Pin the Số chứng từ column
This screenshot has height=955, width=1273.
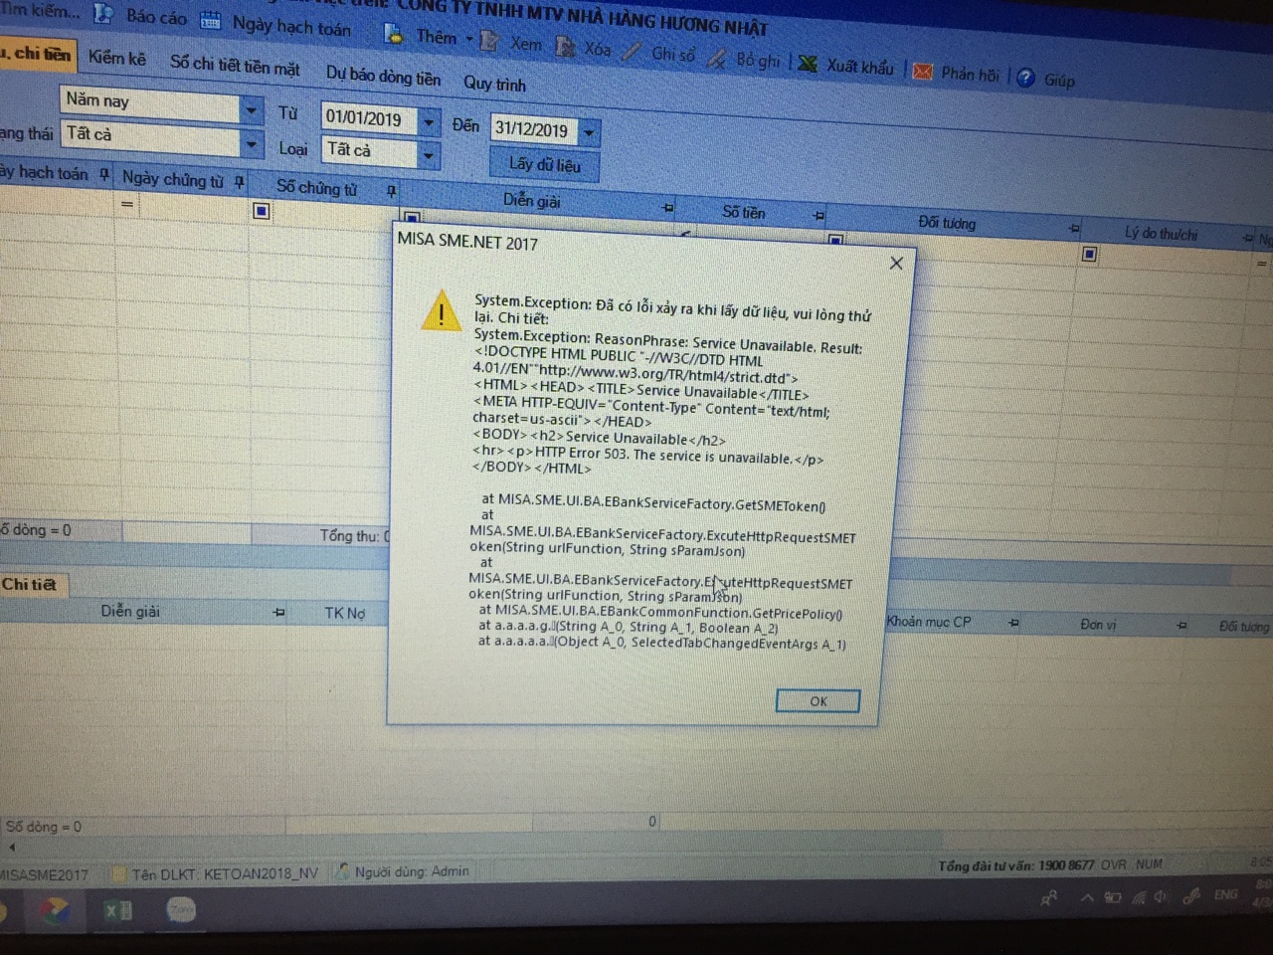(391, 190)
